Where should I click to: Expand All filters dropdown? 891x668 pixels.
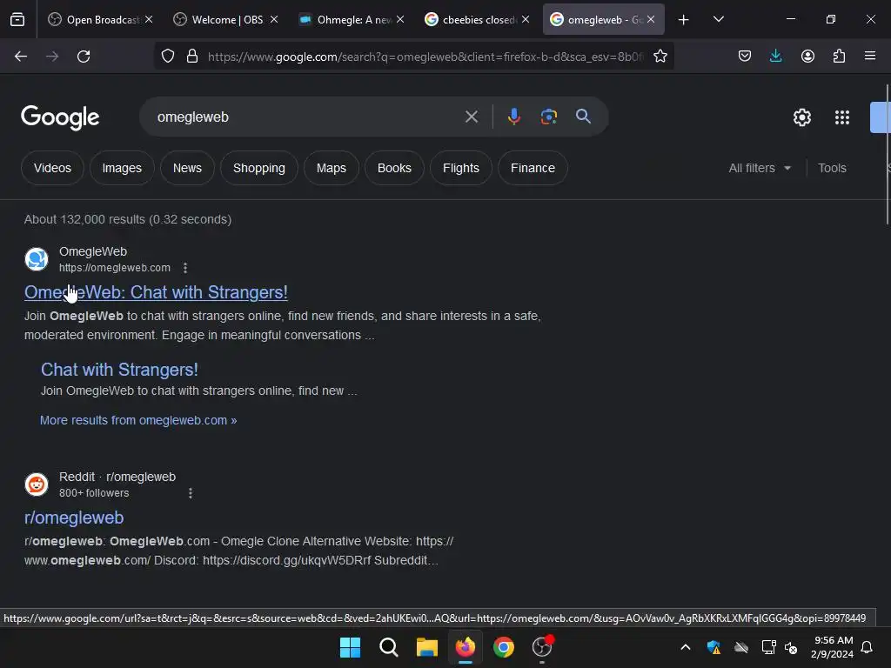point(760,168)
